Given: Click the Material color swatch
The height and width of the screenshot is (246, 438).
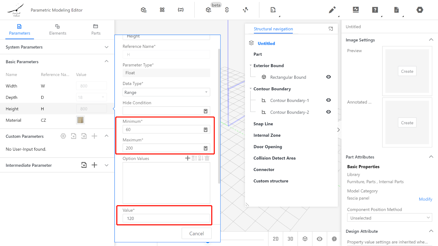Looking at the screenshot, I should pyautogui.click(x=80, y=120).
